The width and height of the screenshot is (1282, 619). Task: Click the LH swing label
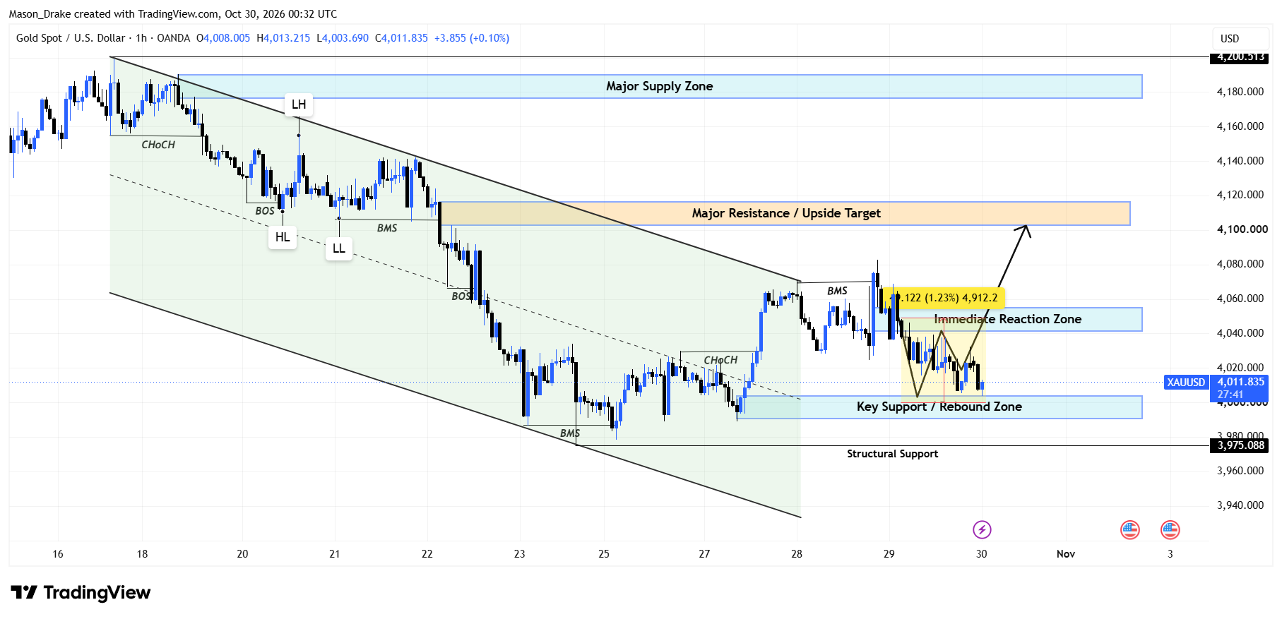click(299, 104)
